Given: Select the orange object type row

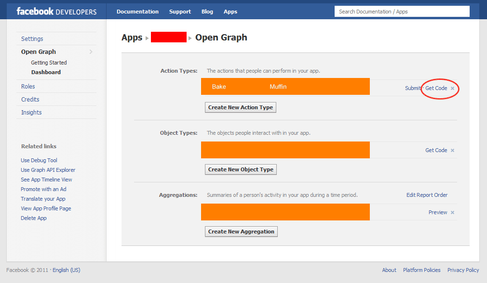Looking at the screenshot, I should tap(285, 150).
